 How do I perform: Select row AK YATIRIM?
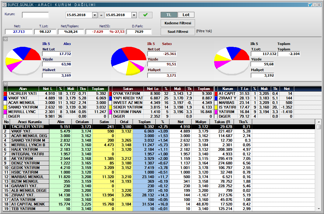(x=159, y=158)
